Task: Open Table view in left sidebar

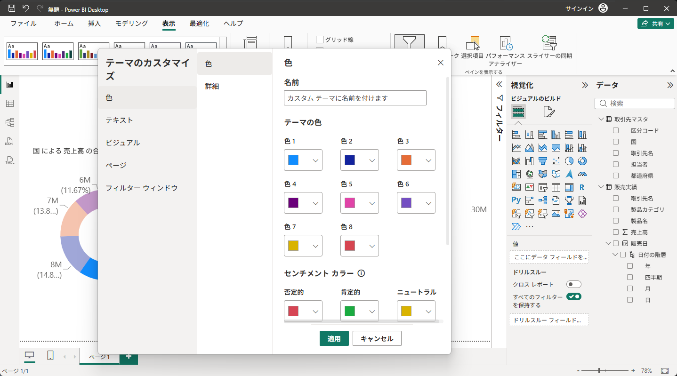Action: [9, 104]
